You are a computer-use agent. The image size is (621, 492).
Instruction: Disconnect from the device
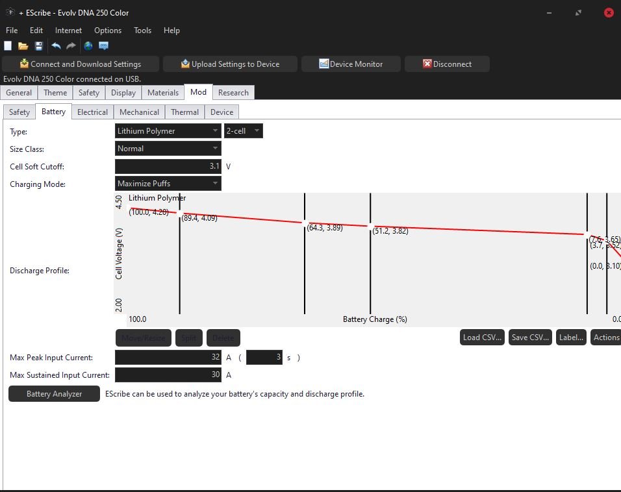point(447,64)
